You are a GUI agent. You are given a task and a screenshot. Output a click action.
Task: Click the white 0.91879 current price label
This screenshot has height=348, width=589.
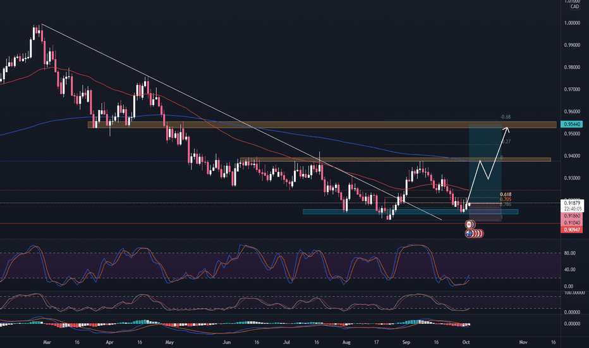571,206
